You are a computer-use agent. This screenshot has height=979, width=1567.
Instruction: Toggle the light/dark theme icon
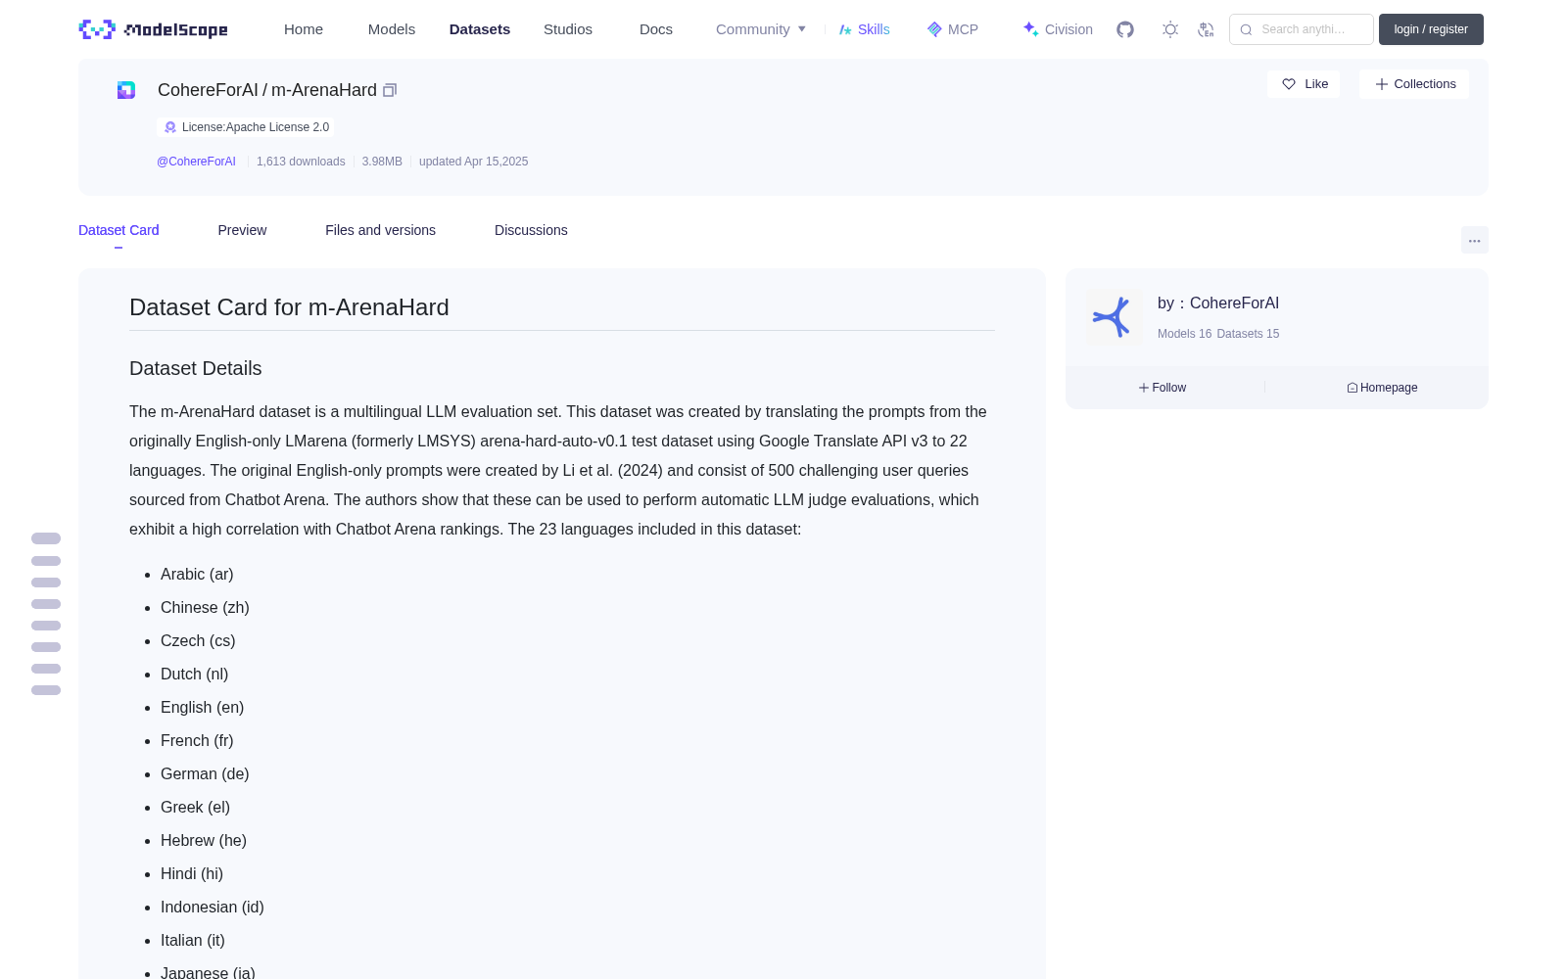click(1170, 29)
